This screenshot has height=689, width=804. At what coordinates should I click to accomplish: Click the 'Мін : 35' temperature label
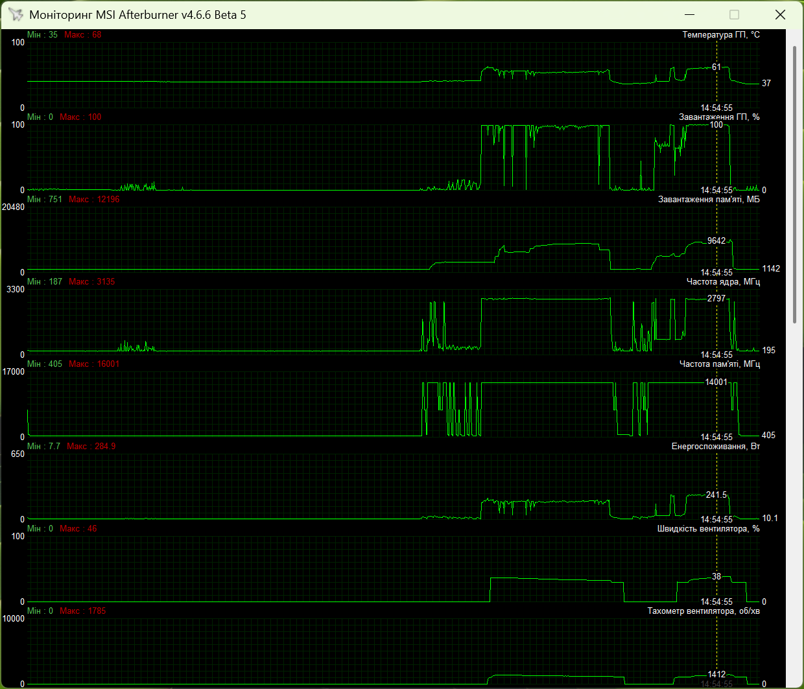point(42,35)
